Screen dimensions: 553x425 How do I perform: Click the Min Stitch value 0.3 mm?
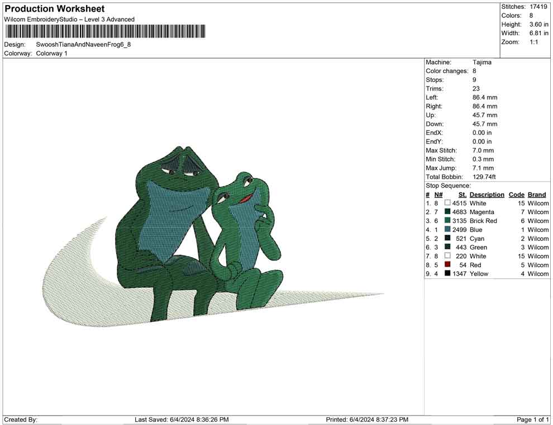click(483, 159)
